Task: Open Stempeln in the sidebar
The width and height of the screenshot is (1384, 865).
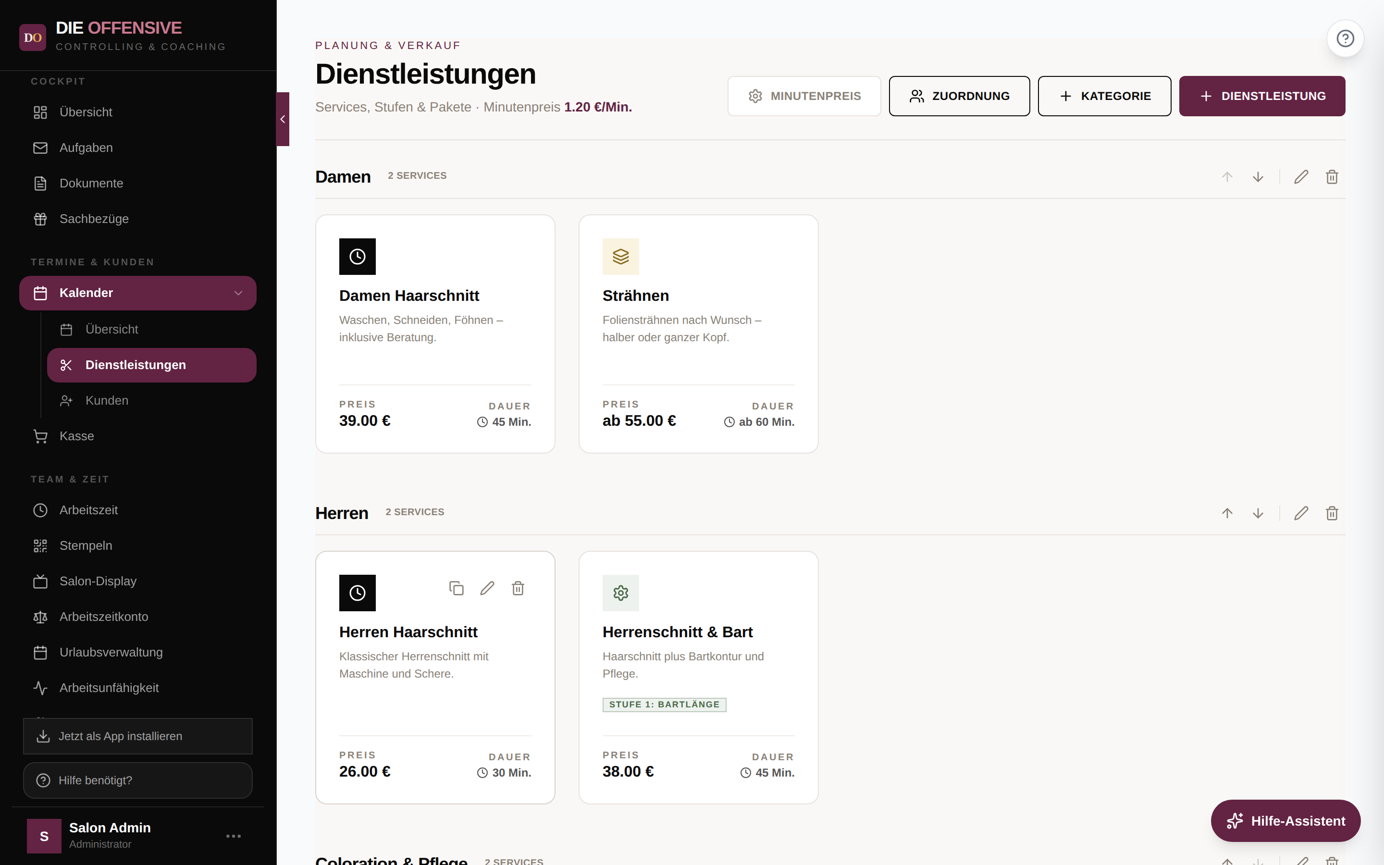Action: [138, 545]
